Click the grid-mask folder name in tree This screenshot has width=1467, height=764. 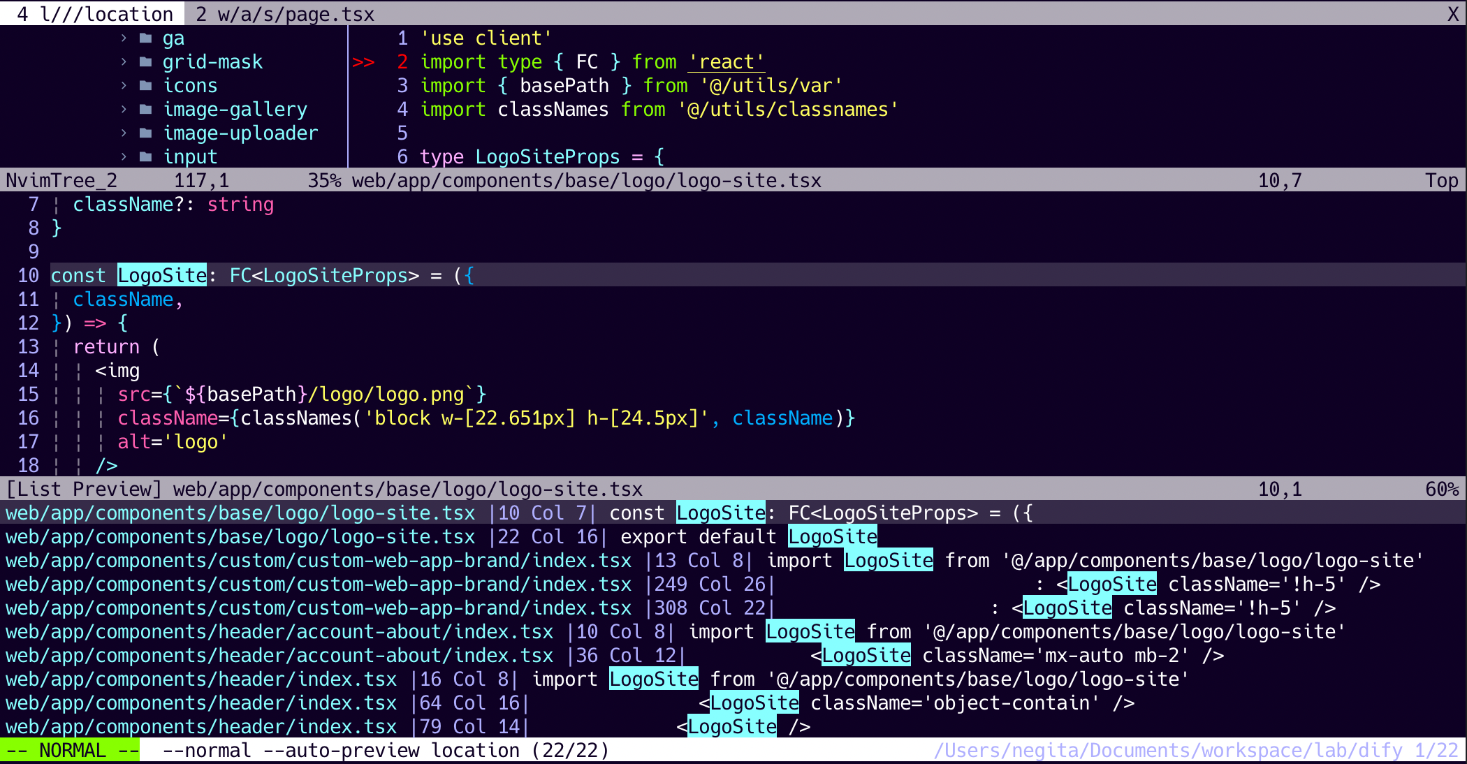tap(212, 62)
